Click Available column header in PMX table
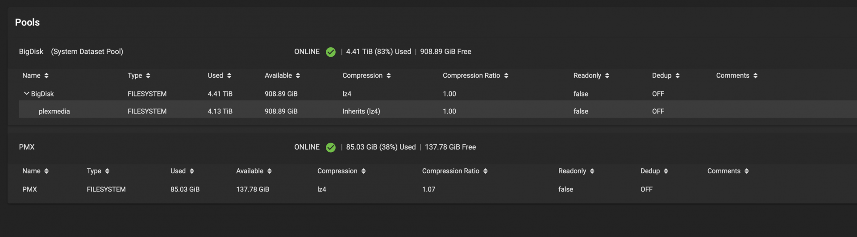This screenshot has height=237, width=857. pos(250,171)
